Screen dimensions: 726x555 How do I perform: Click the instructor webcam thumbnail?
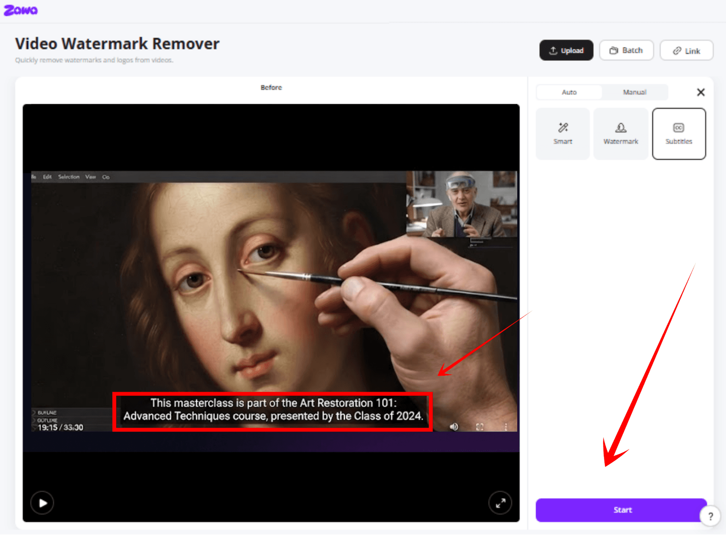tap(461, 204)
